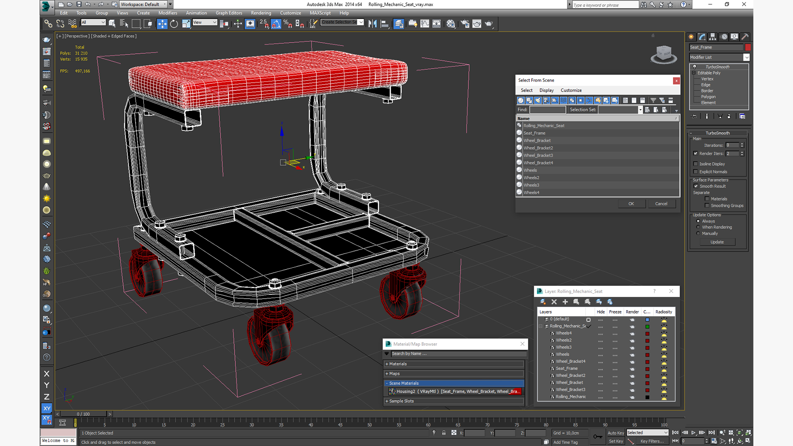Open the Create command panel tab
This screenshot has height=446, width=793.
click(691, 37)
